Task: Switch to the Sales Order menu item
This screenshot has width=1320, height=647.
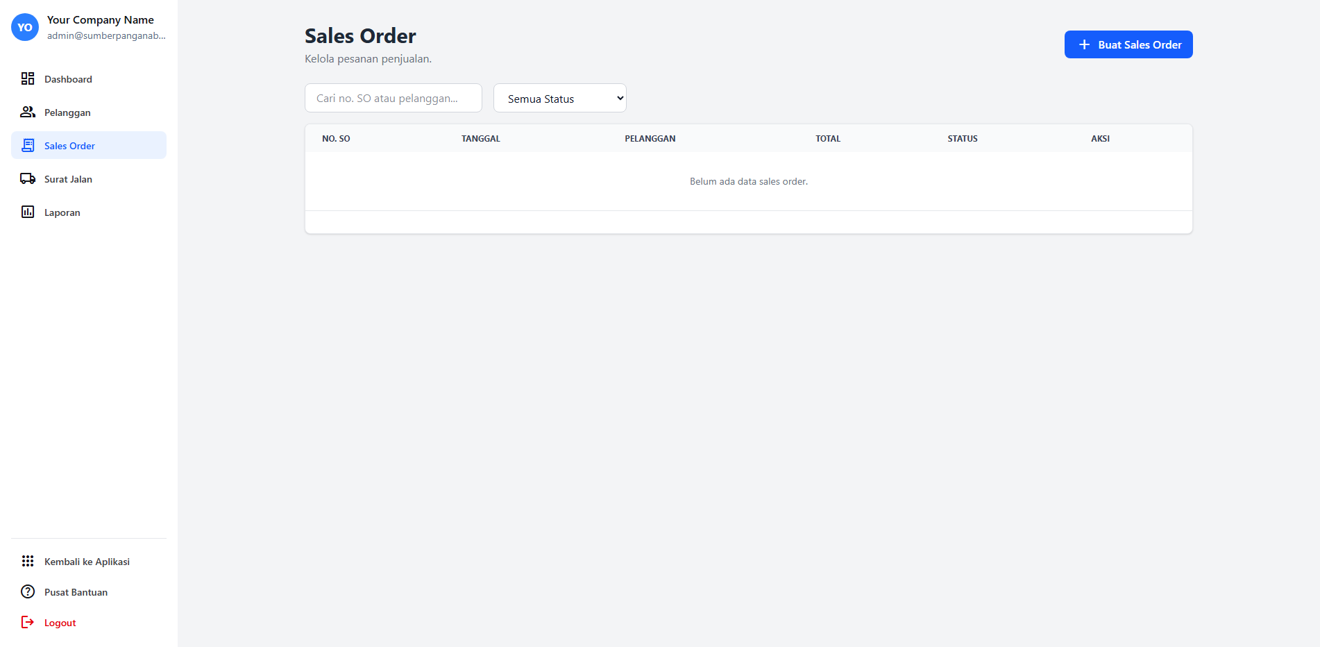Action: 69,145
